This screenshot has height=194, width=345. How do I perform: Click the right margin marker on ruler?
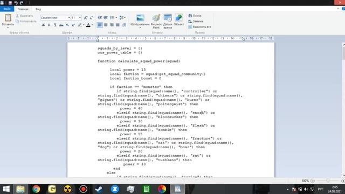click(x=244, y=39)
